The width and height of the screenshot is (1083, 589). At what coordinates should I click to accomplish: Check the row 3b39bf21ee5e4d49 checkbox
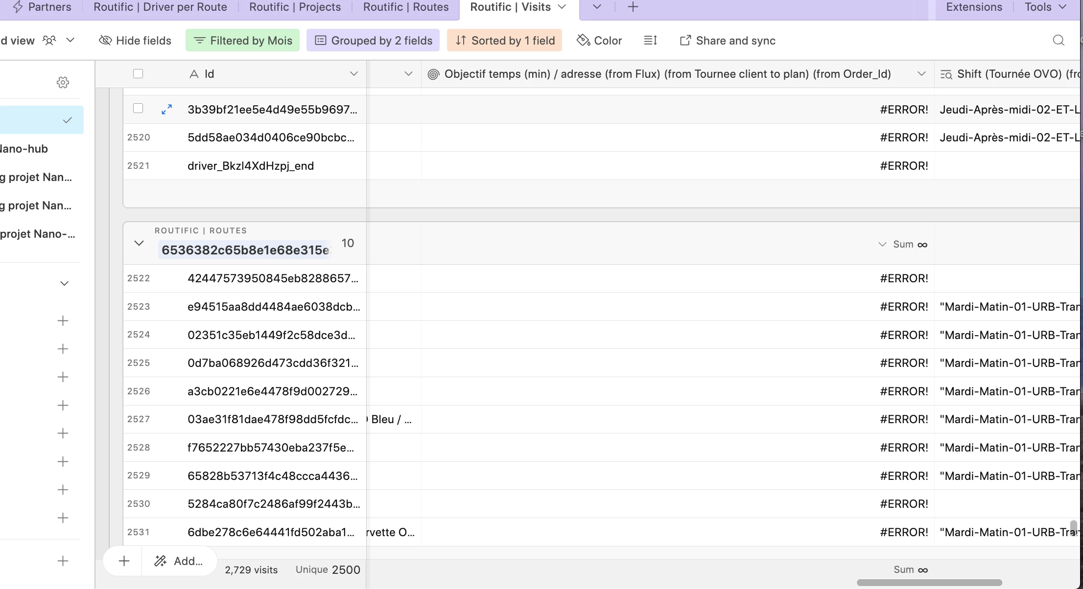click(x=138, y=109)
